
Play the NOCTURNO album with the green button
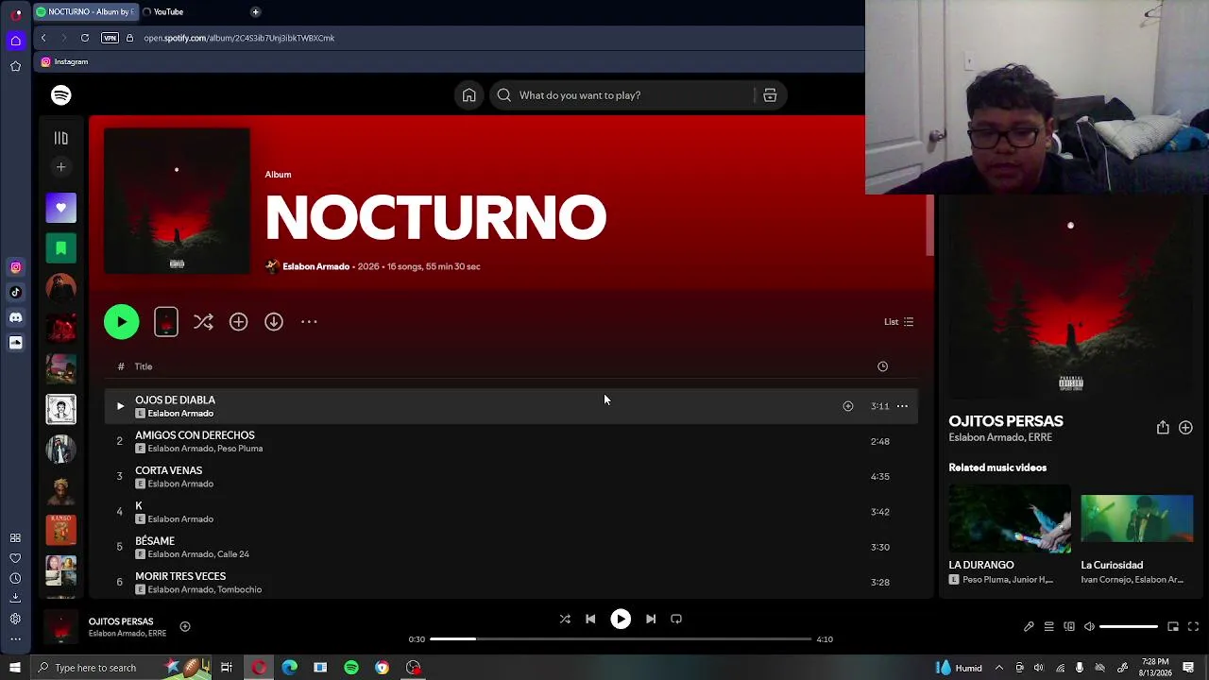pos(121,322)
